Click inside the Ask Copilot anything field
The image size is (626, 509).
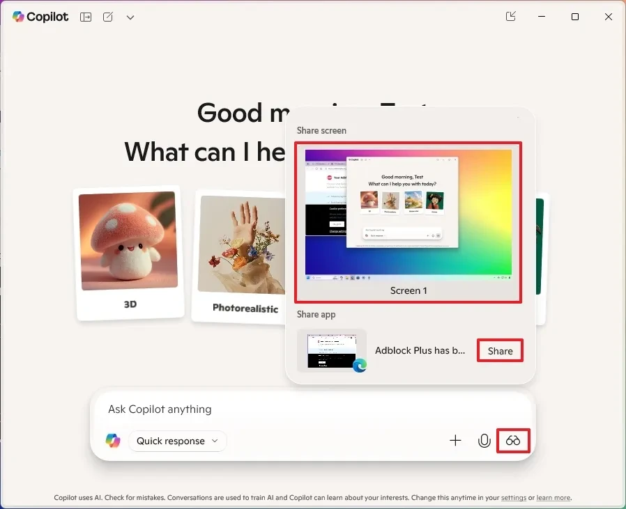(209, 409)
